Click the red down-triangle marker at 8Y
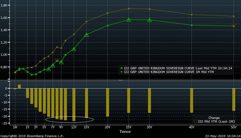 (x=57, y=60)
